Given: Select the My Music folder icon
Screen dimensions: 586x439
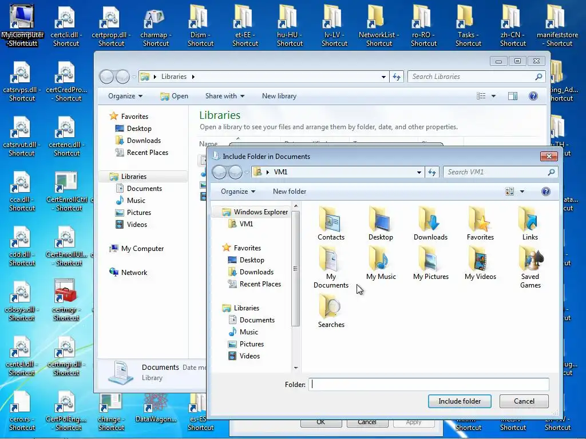Looking at the screenshot, I should (x=381, y=263).
